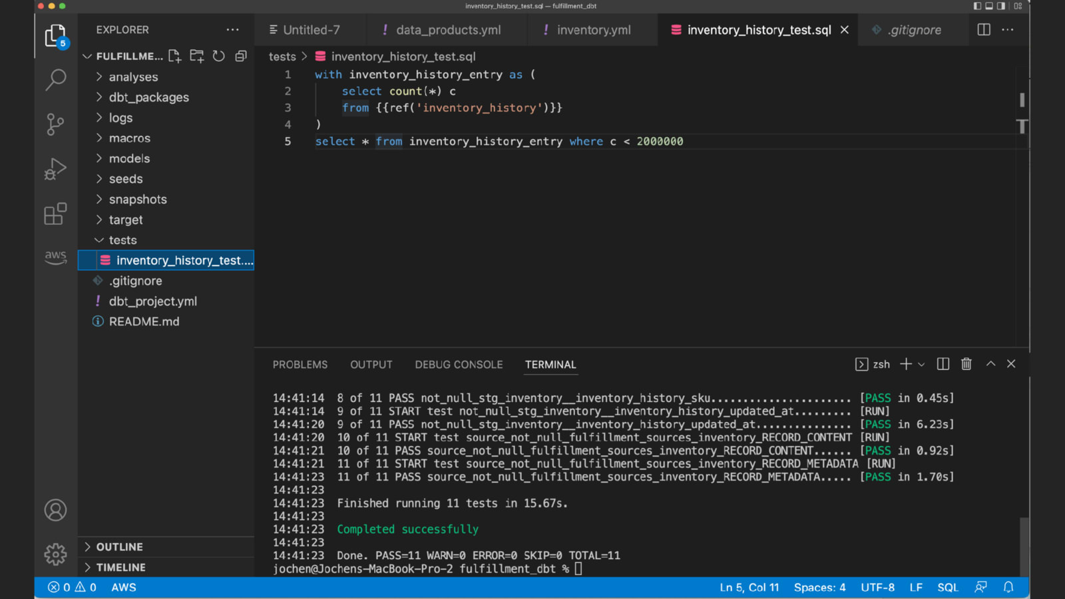Open the PROBLEMS panel tab

click(x=300, y=365)
